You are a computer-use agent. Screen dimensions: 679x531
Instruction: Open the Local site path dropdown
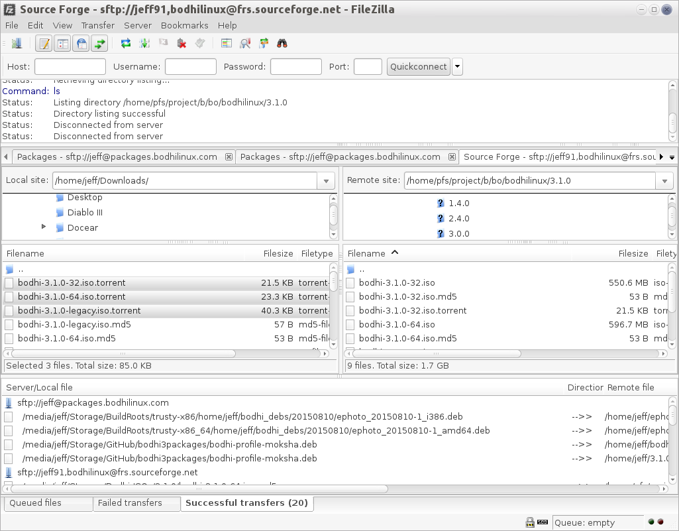click(326, 181)
